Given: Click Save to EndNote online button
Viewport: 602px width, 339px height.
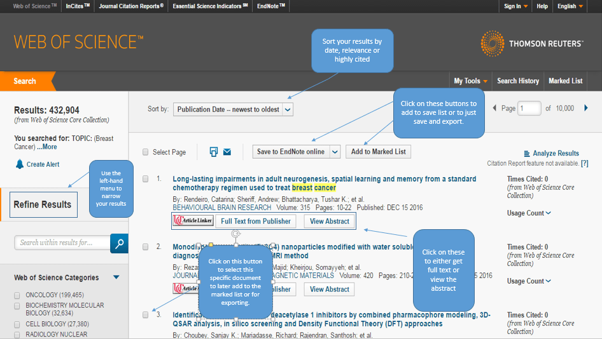Looking at the screenshot, I should (x=291, y=152).
